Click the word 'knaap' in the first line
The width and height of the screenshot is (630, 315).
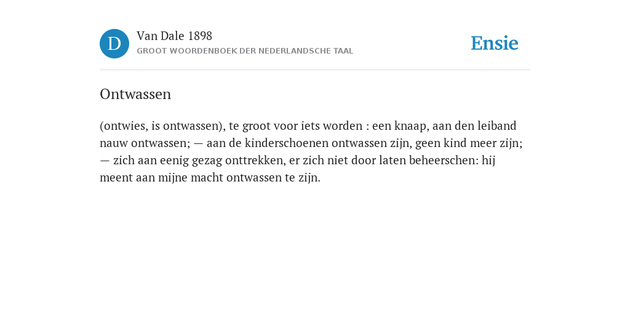point(412,126)
